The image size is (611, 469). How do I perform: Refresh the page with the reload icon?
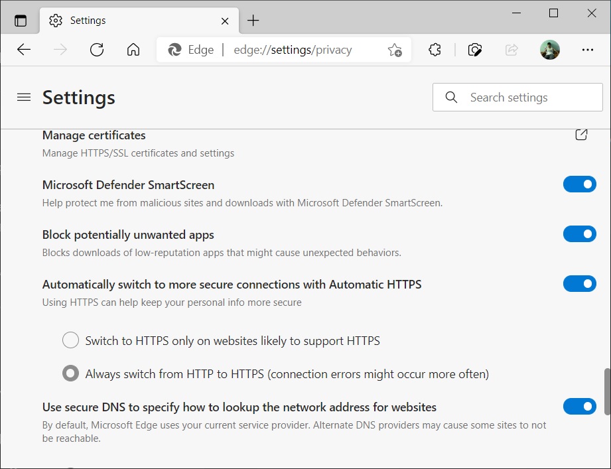pos(97,49)
